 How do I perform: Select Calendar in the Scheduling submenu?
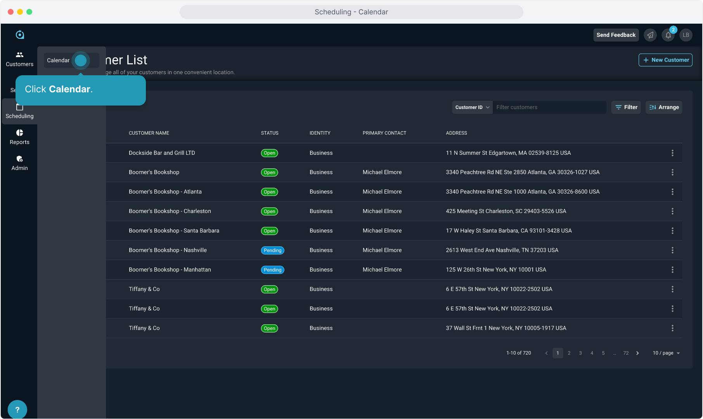tap(59, 60)
